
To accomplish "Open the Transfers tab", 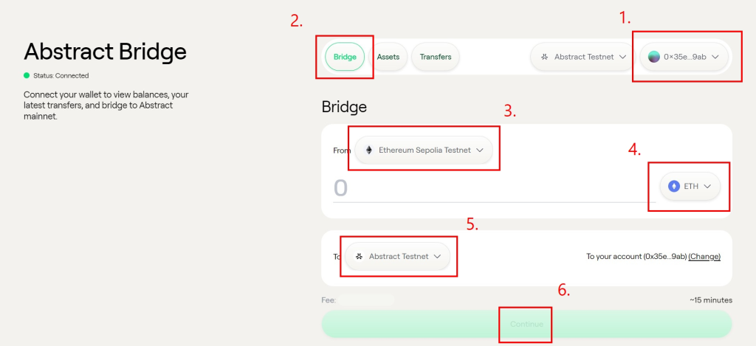I will (436, 57).
